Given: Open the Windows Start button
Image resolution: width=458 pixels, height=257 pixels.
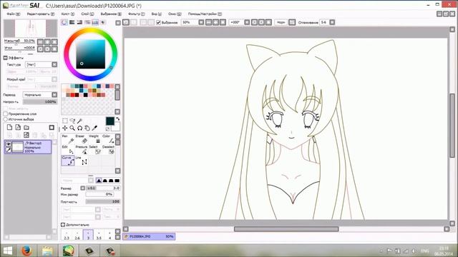Looking at the screenshot, I should (x=8, y=251).
